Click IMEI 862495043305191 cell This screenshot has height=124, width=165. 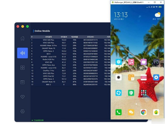pos(91,84)
